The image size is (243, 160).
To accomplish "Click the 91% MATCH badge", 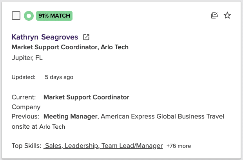I will 54,16.
